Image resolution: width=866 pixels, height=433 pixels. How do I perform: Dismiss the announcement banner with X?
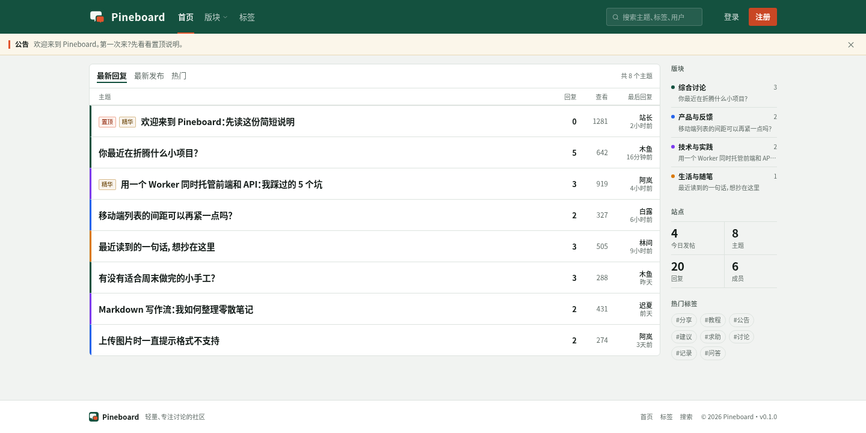point(851,45)
